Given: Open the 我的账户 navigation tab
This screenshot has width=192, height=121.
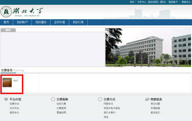Looking at the screenshot, I should coord(22,22).
